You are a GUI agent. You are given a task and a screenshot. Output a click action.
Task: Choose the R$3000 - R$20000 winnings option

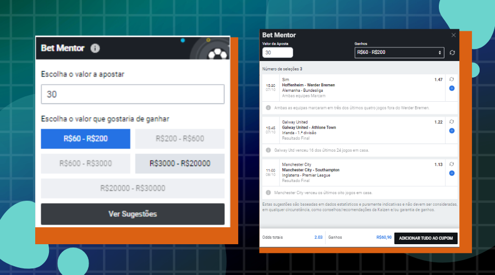tap(180, 163)
